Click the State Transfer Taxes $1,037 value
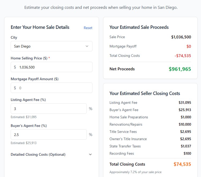Viewport: 201px width, 177px height. pyautogui.click(x=186, y=146)
